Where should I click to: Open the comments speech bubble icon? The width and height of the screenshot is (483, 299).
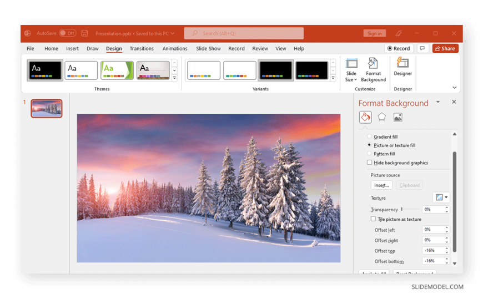coord(422,48)
